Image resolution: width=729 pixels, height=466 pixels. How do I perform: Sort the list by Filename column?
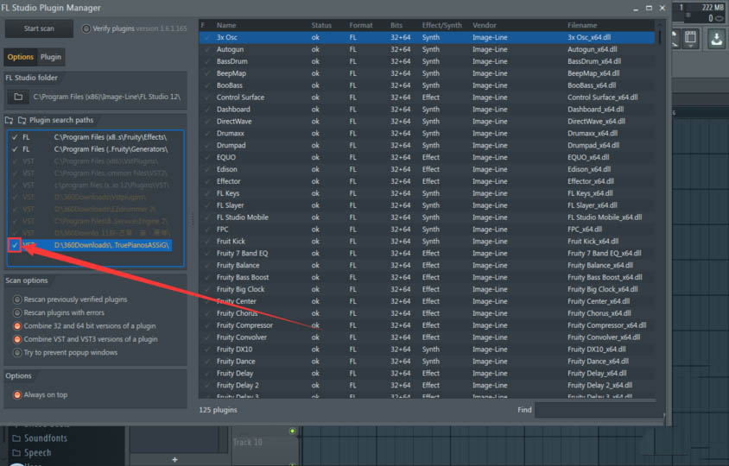pos(582,26)
